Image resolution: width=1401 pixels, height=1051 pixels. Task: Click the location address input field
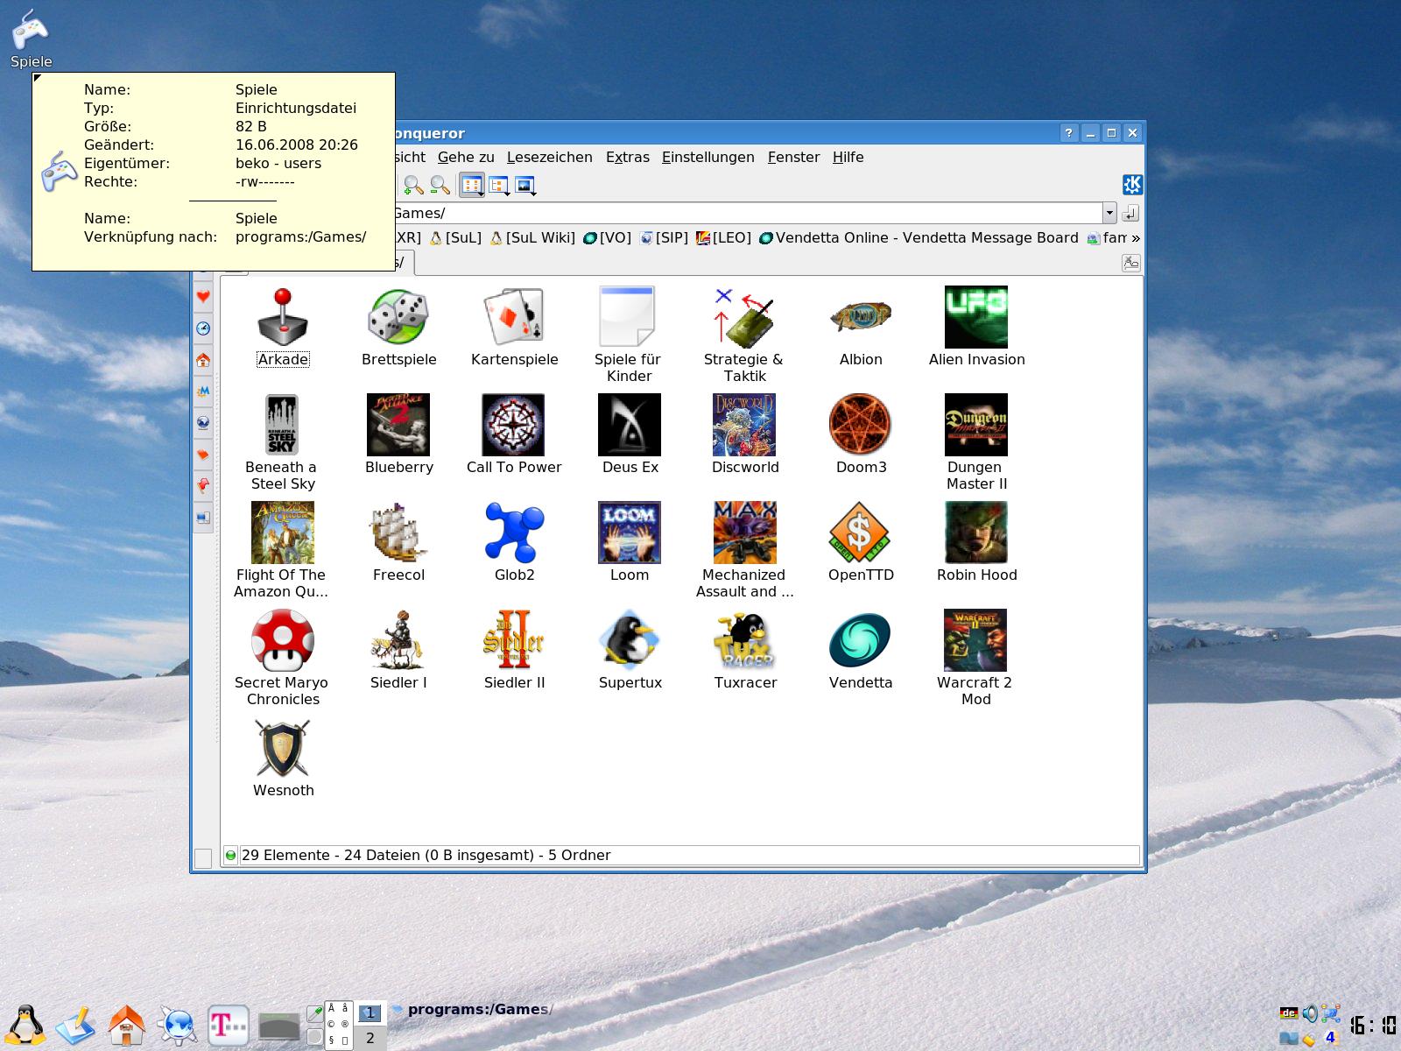(x=749, y=213)
